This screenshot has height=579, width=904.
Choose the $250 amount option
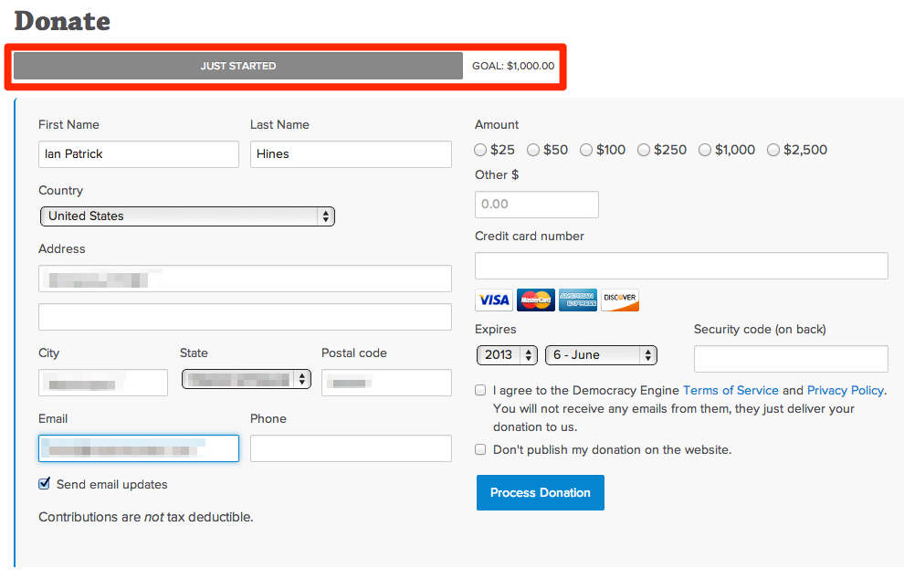(644, 150)
